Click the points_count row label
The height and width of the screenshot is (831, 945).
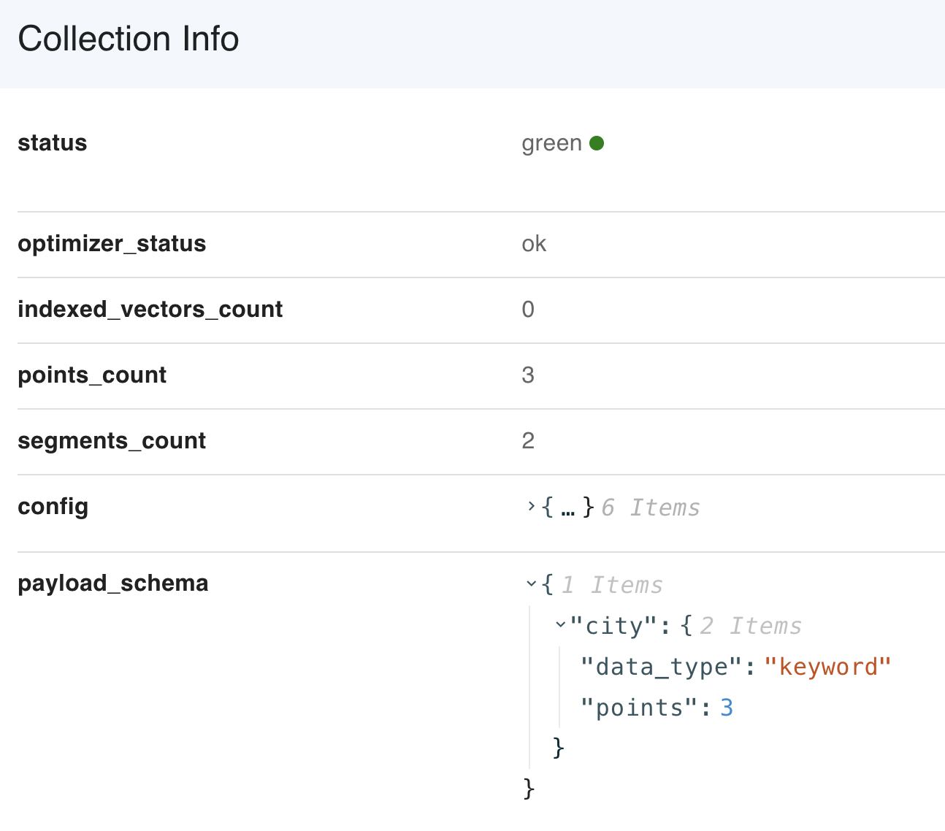click(x=92, y=375)
